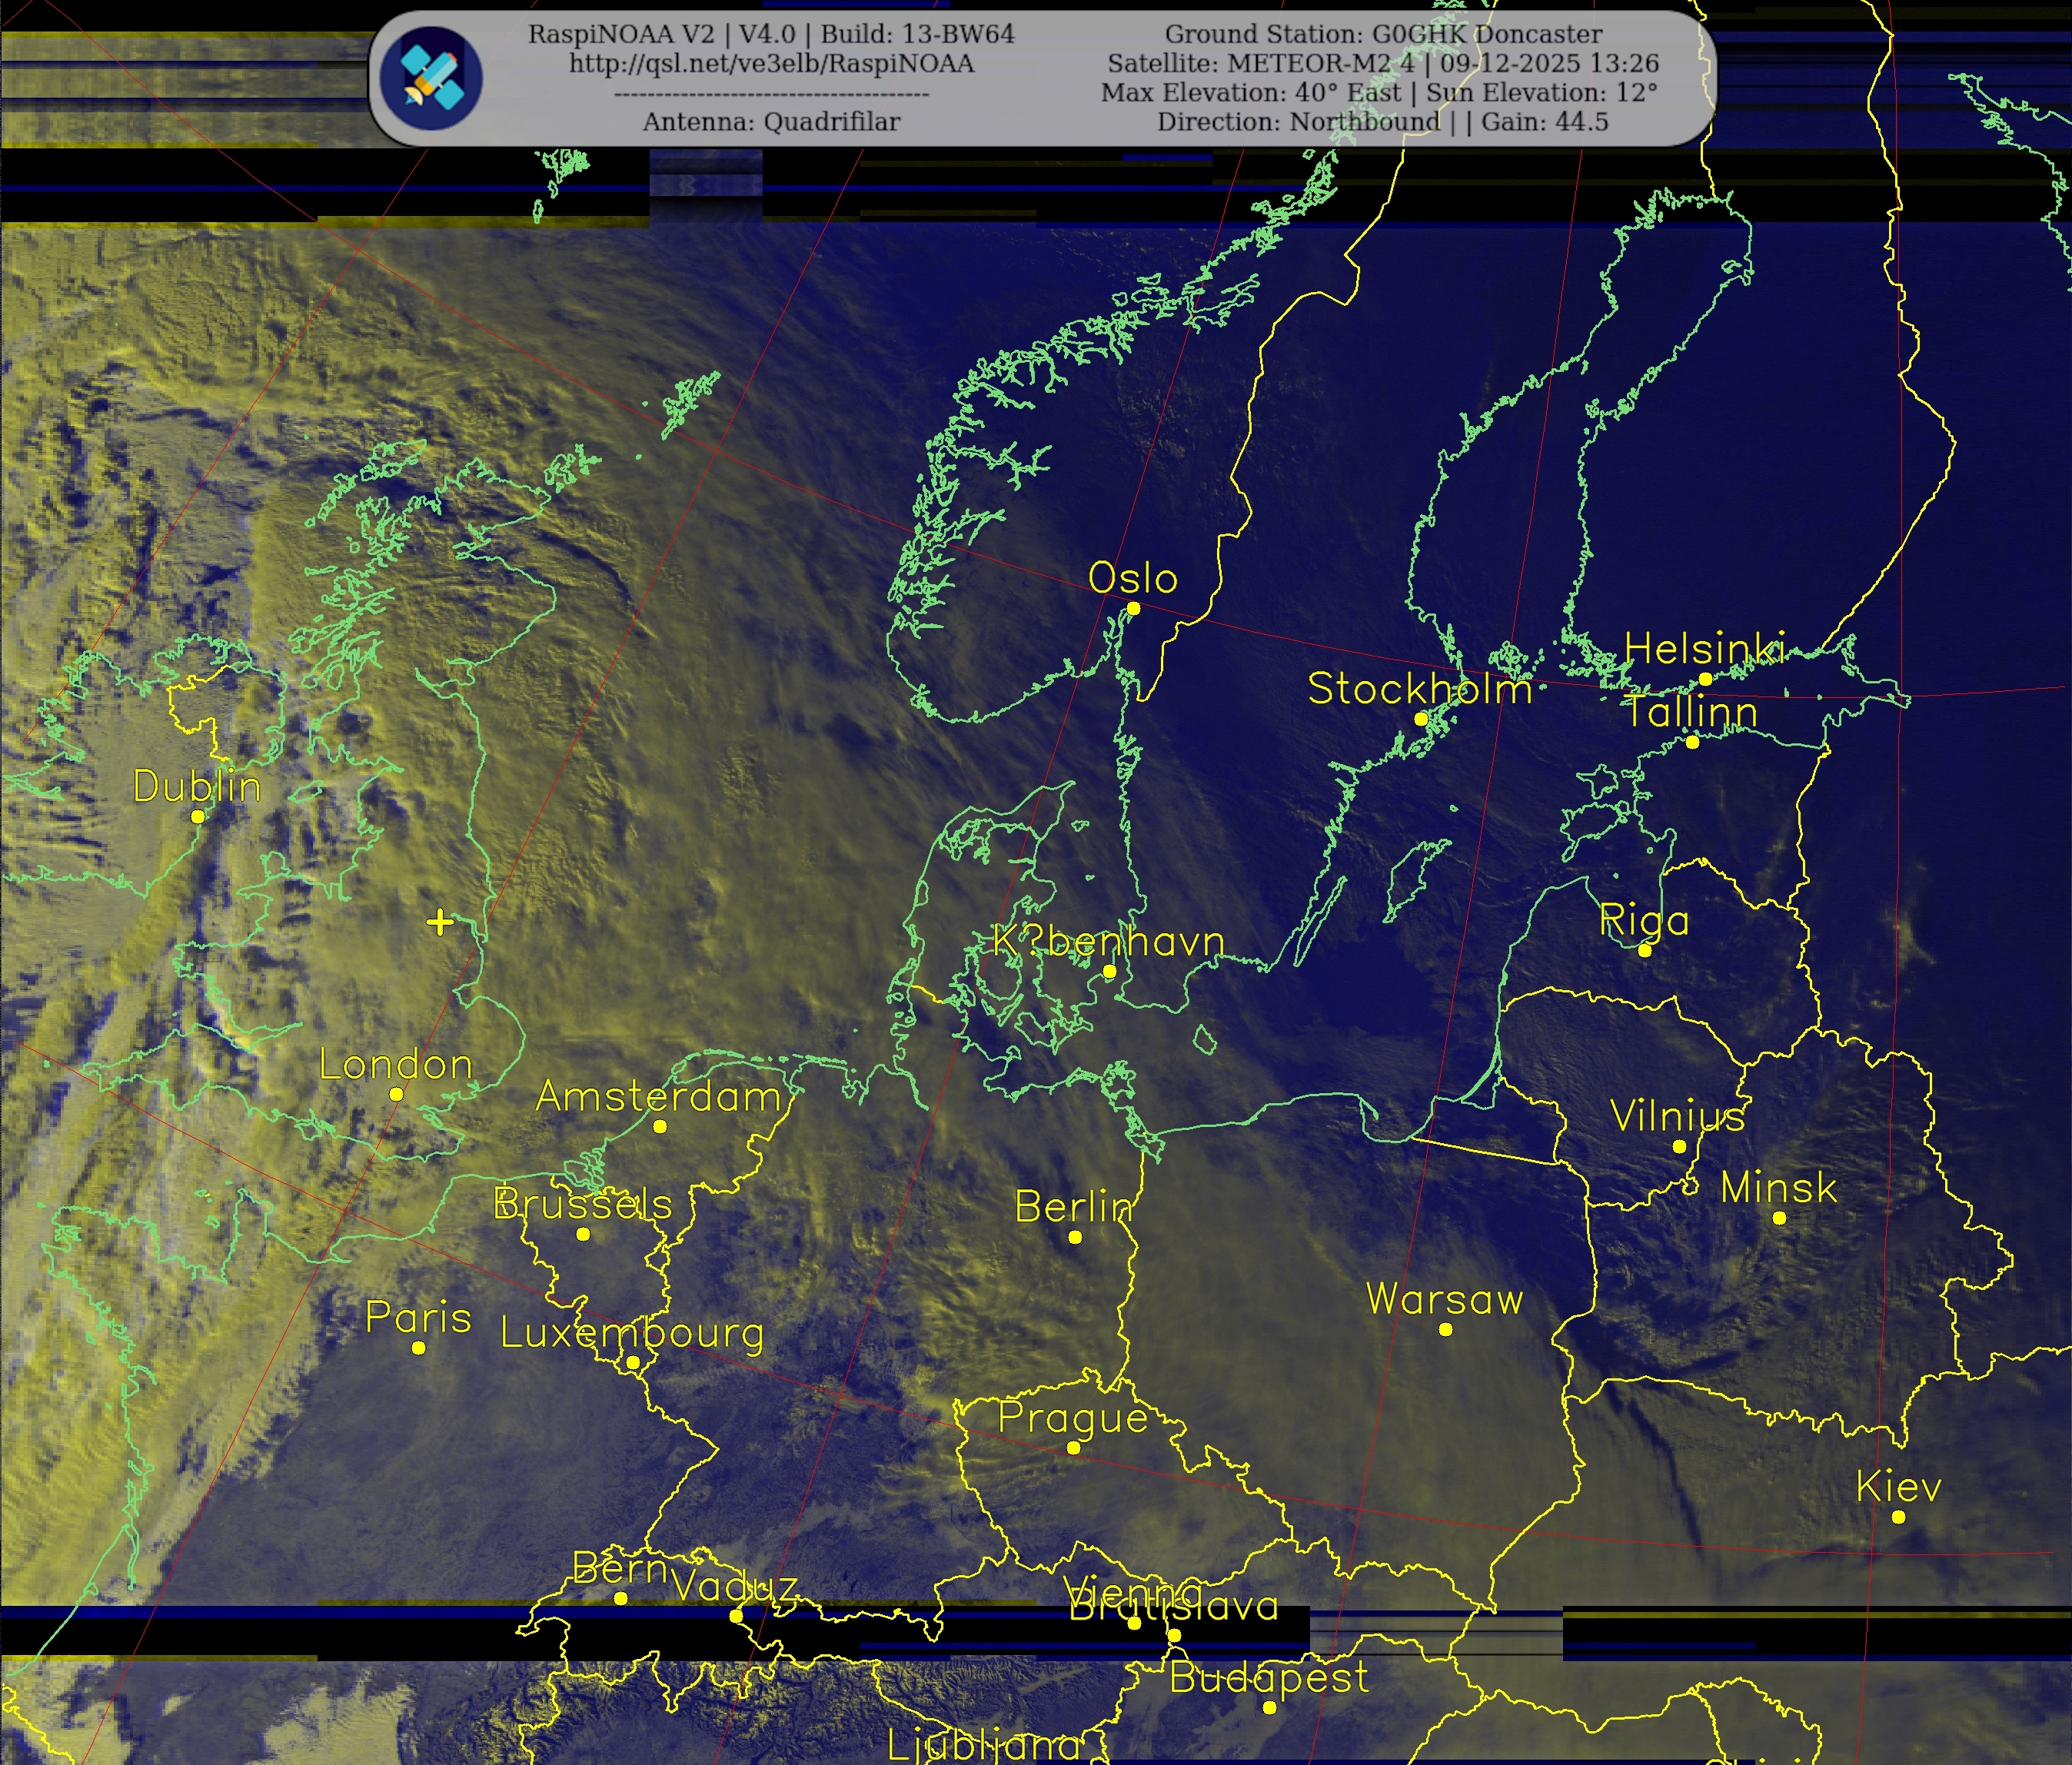Select the Warsaw city dot marker

pos(1445,1329)
